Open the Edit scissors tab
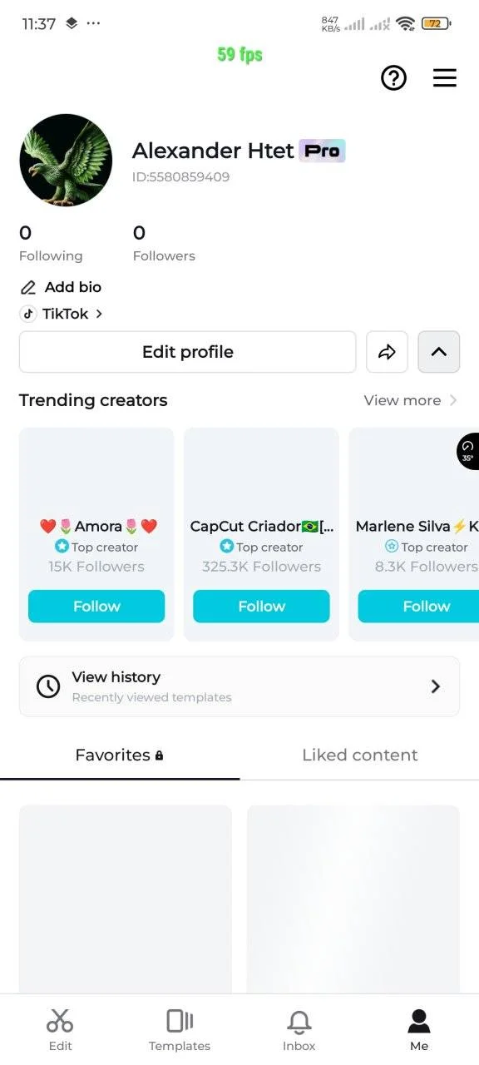Screen dimensions: 479x1065 (60, 1030)
